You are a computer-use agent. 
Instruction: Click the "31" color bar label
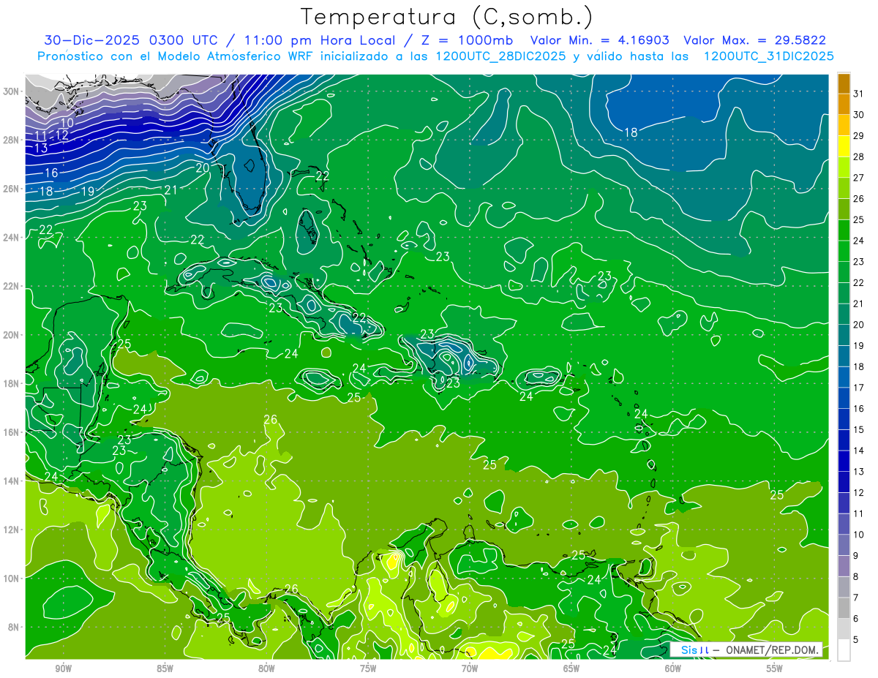[858, 94]
